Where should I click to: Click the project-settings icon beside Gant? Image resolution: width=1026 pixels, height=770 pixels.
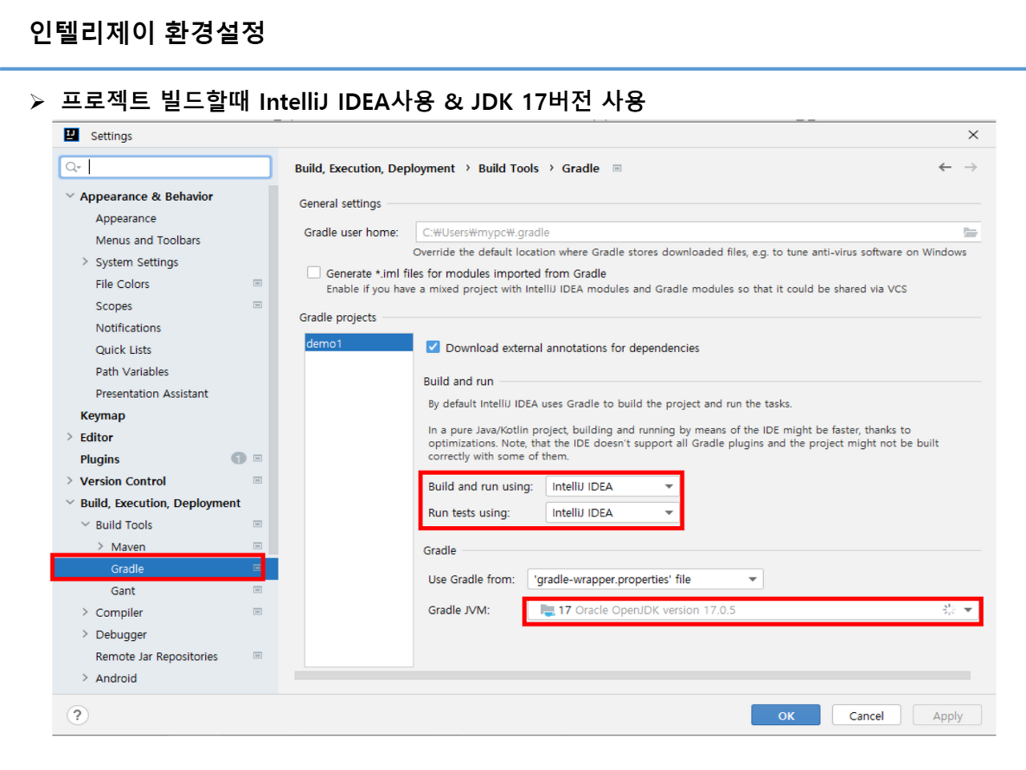click(x=257, y=590)
